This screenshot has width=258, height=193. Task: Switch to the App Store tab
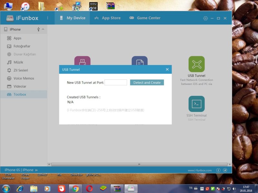[x=107, y=18]
